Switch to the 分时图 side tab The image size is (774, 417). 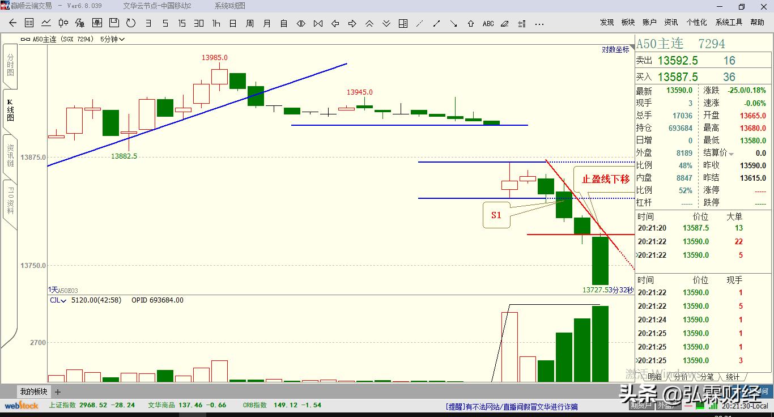[10, 65]
